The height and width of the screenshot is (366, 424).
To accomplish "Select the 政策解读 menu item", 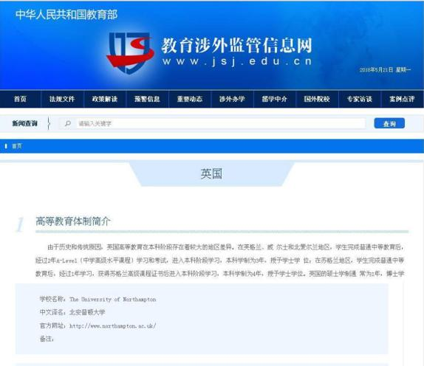I will coord(105,99).
